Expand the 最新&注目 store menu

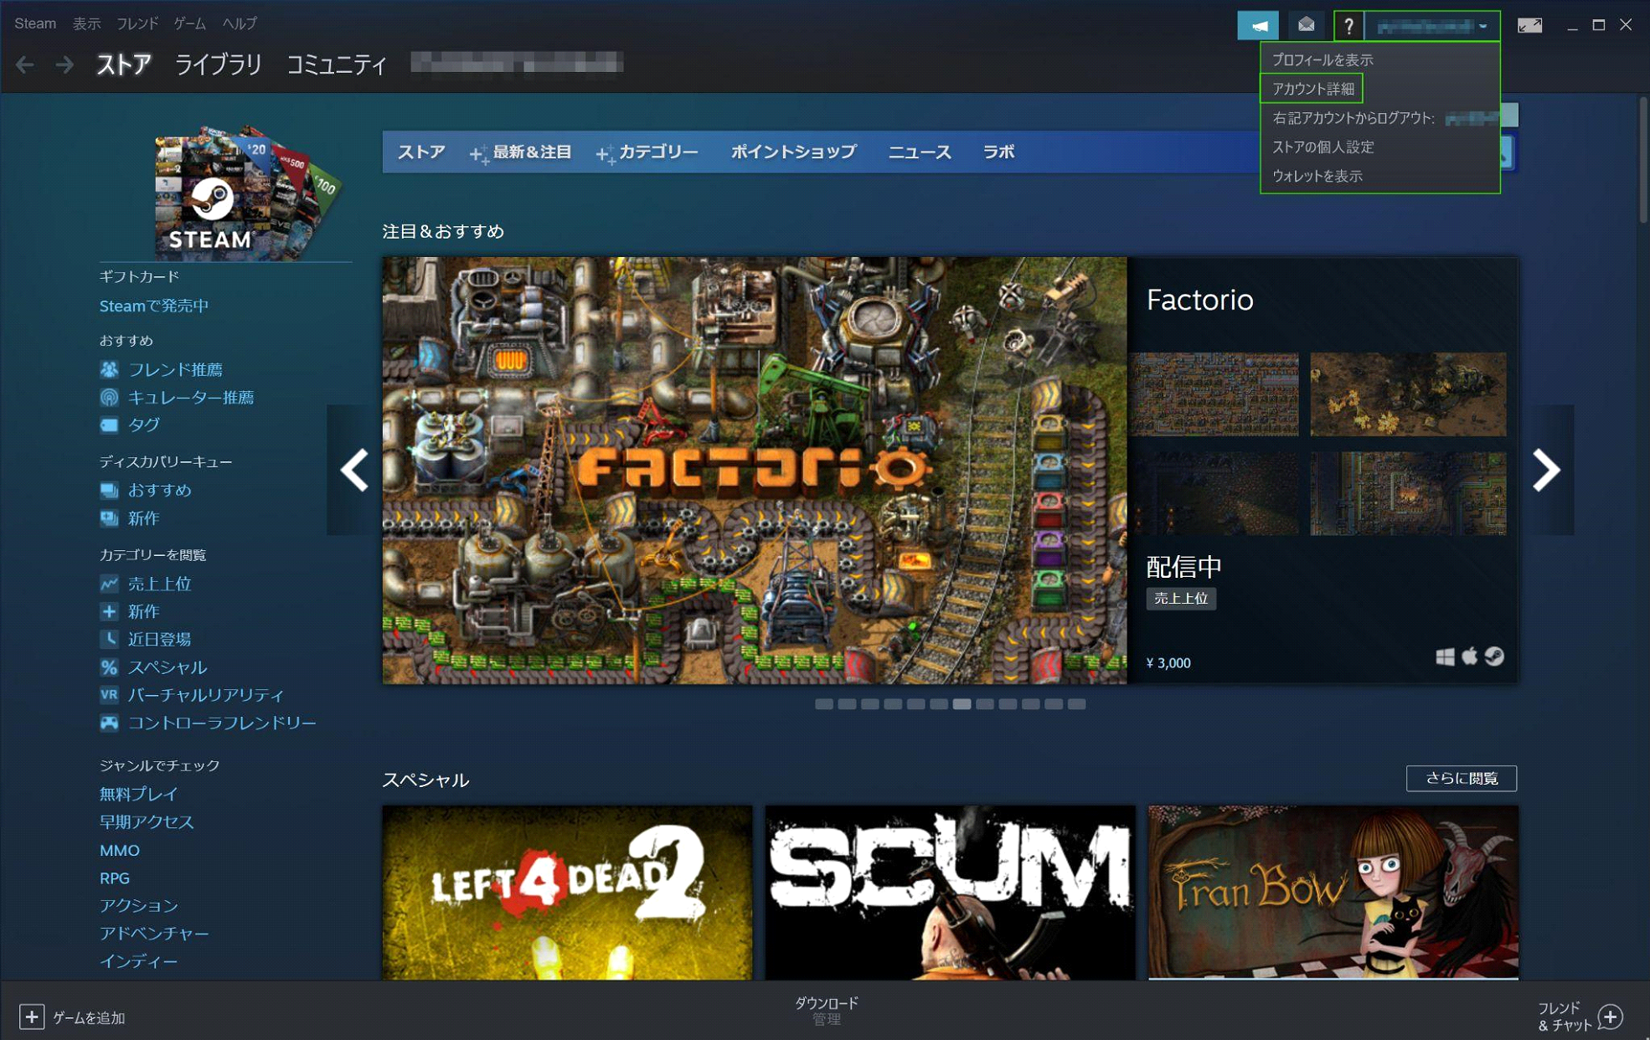point(520,152)
